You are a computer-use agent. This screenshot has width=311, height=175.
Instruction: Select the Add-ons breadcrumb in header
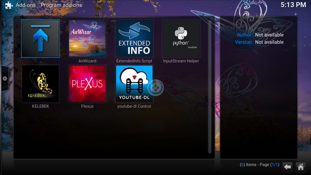click(26, 5)
